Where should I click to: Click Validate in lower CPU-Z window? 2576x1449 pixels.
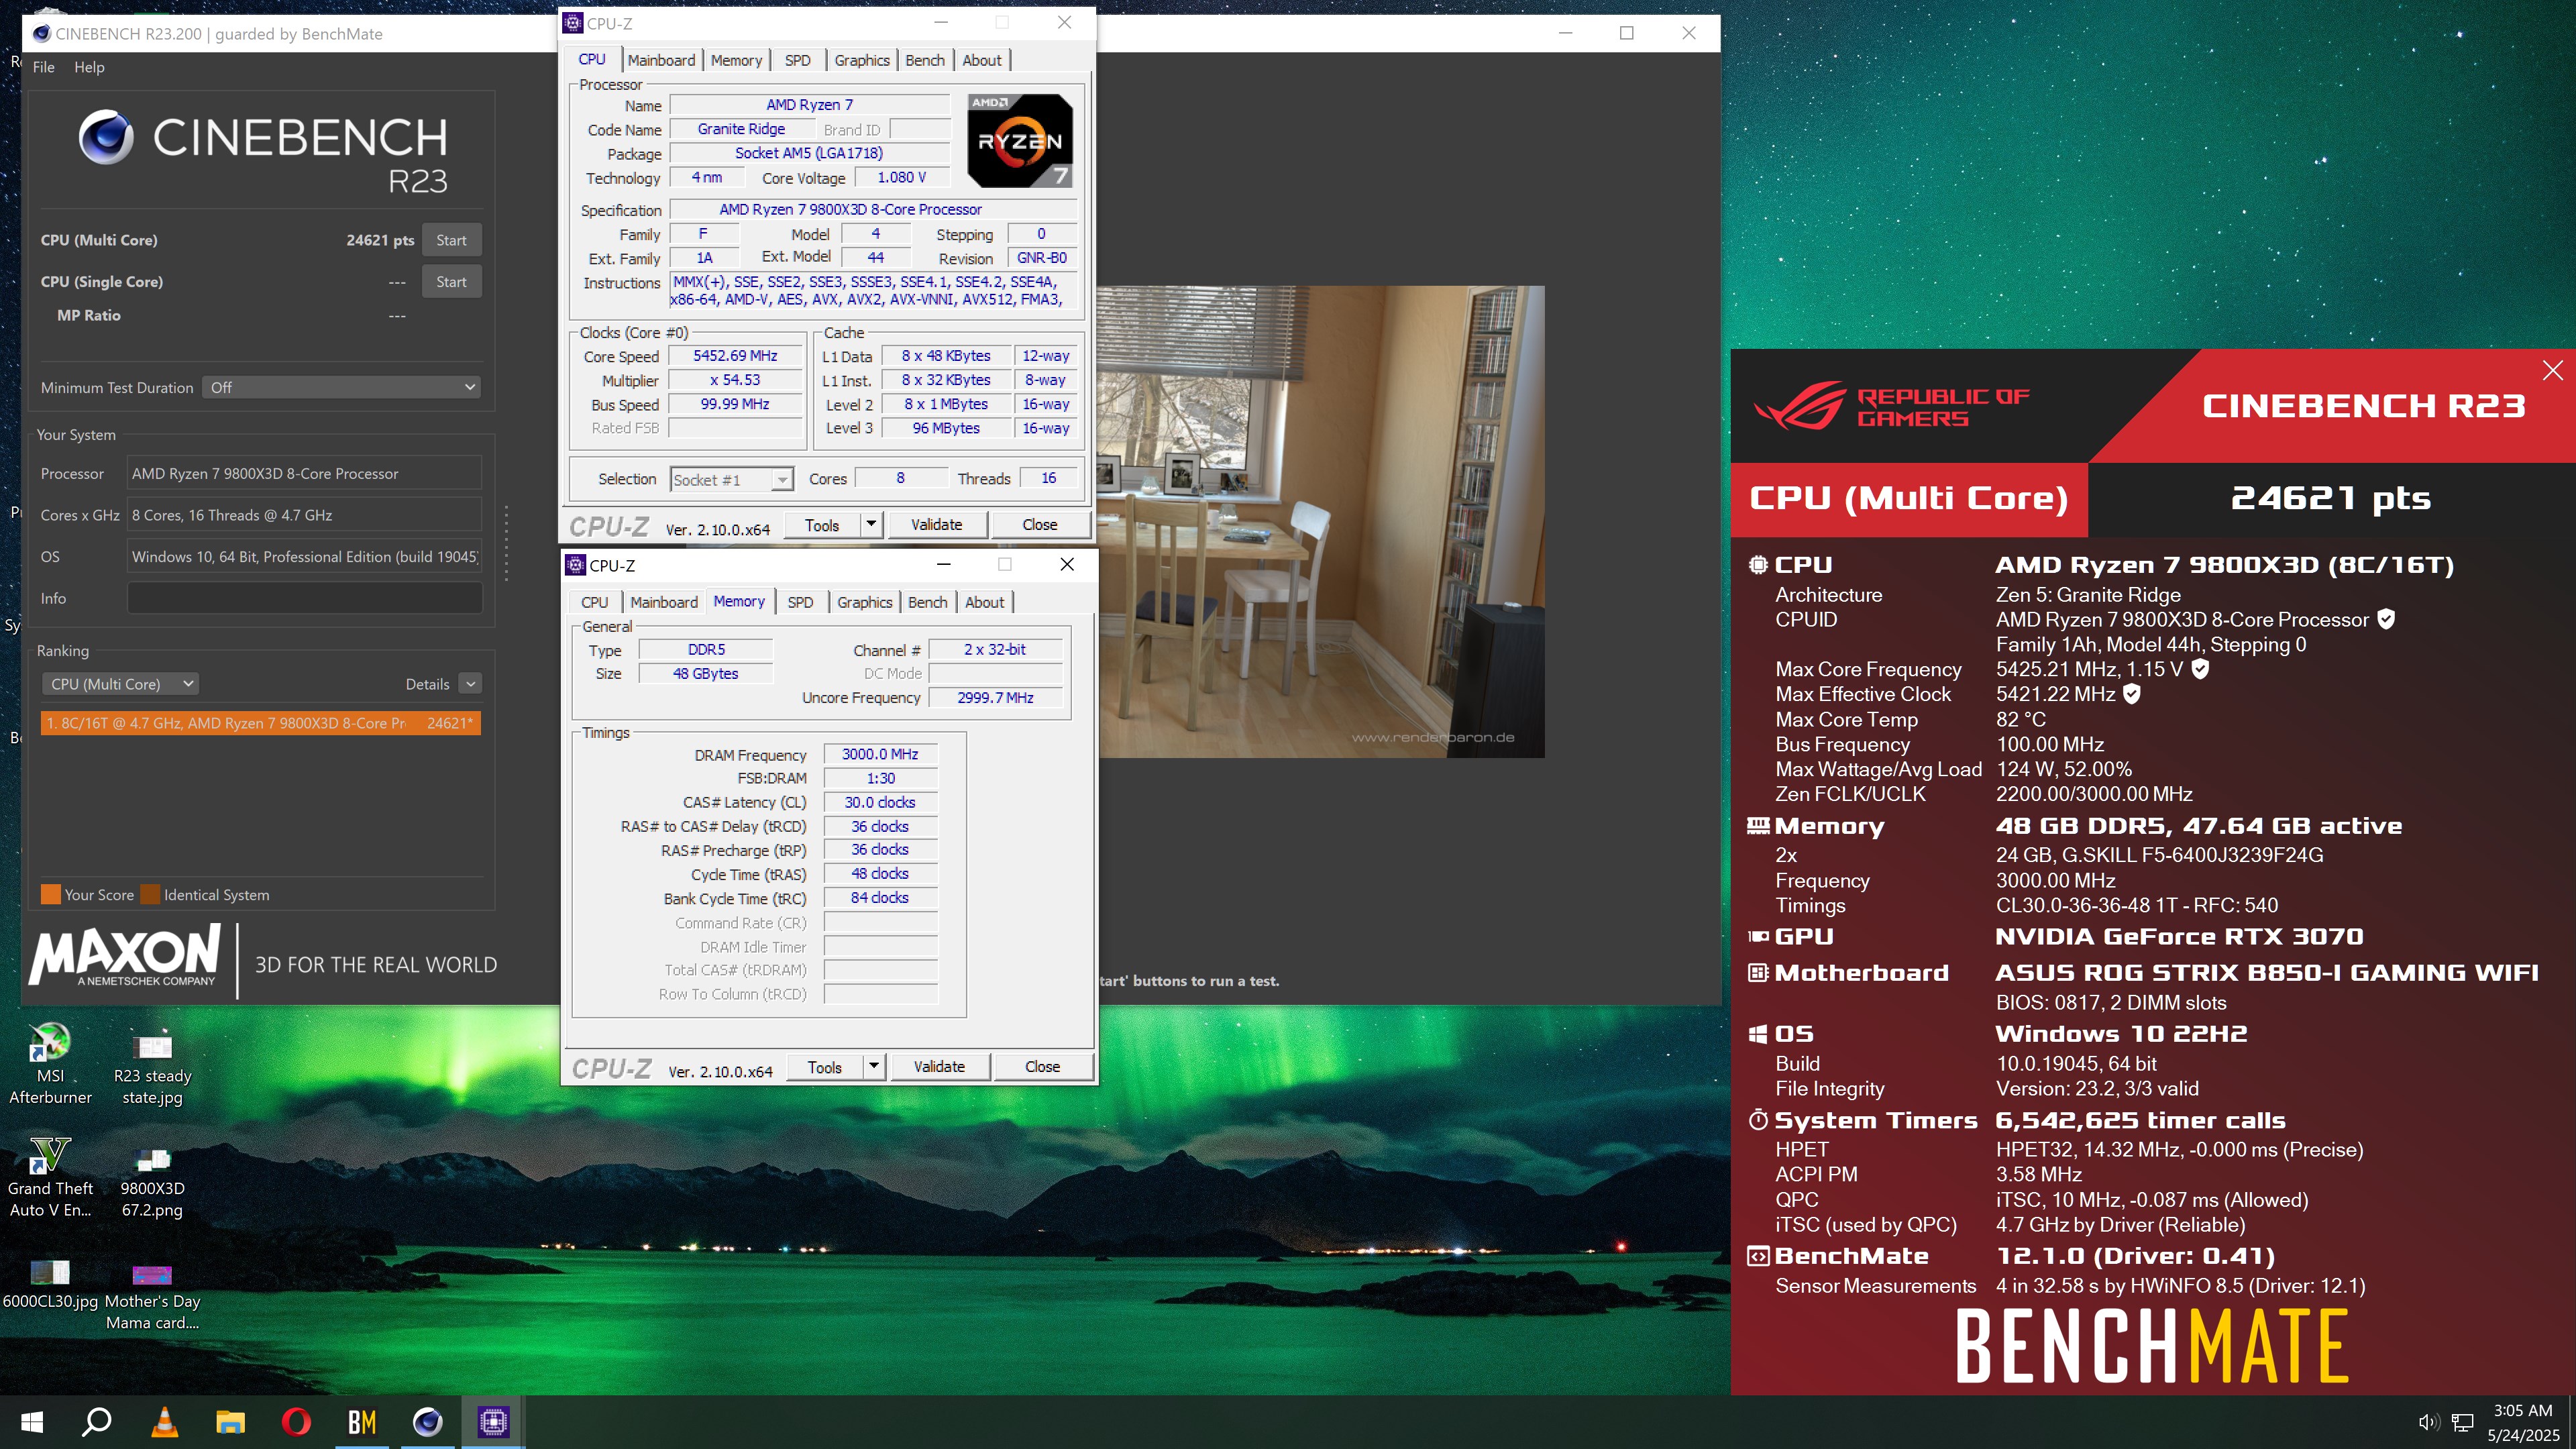click(940, 1066)
